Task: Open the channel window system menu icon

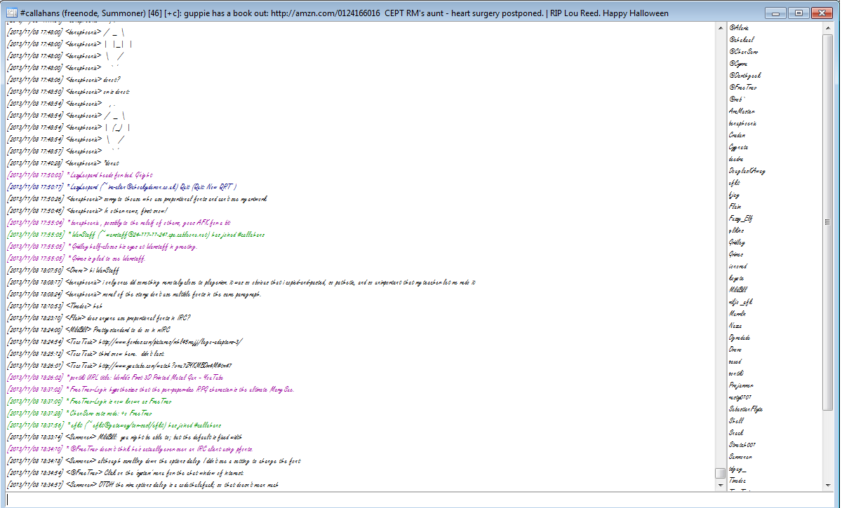Action: [x=11, y=13]
